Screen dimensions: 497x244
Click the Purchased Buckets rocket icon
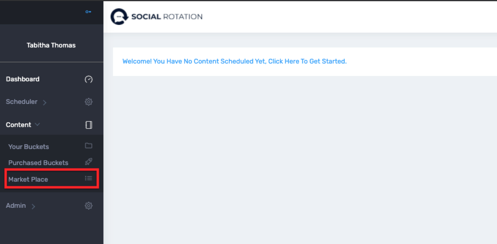coord(89,162)
